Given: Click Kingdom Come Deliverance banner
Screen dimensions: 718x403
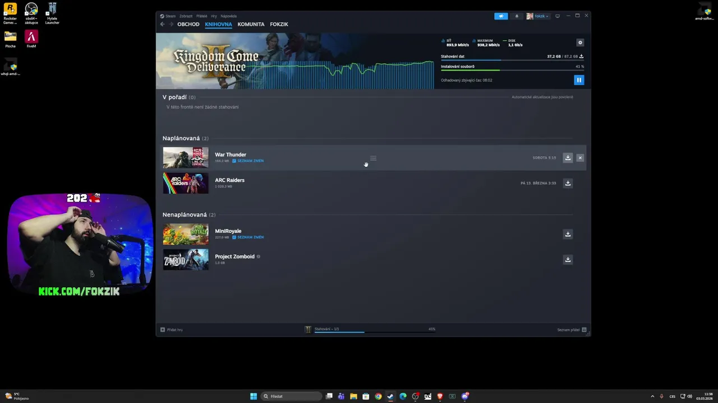Looking at the screenshot, I should point(294,61).
